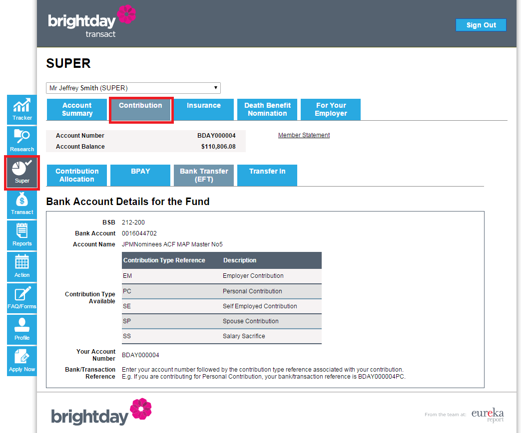Open the Research sidebar icon
This screenshot has width=521, height=433.
pos(22,141)
